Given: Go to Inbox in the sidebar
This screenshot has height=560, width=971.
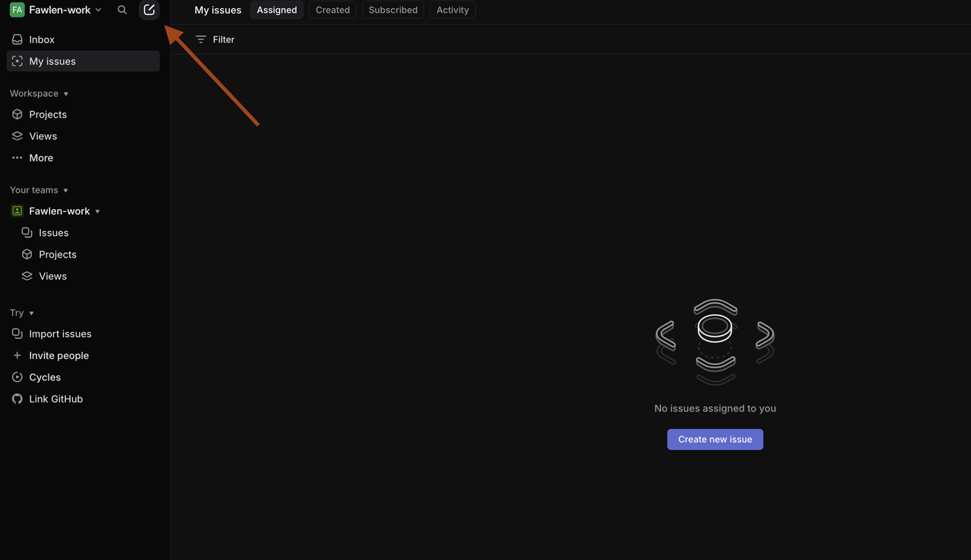Looking at the screenshot, I should [x=83, y=39].
